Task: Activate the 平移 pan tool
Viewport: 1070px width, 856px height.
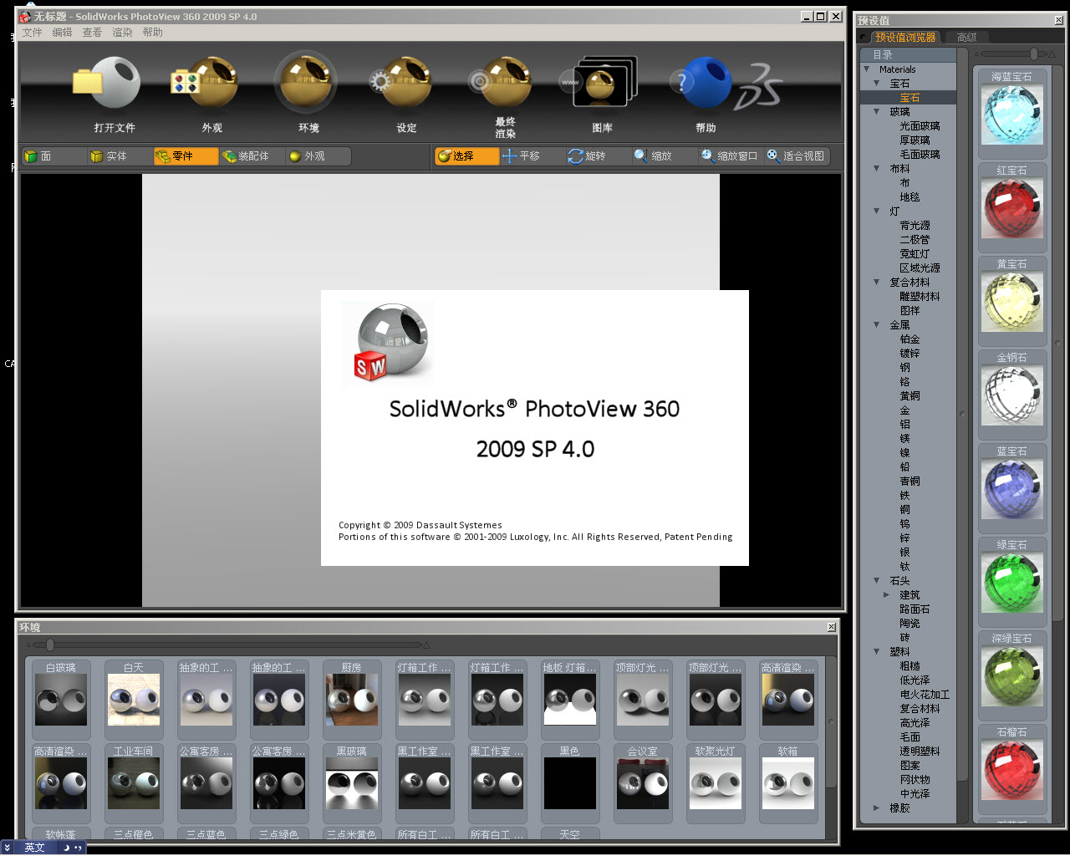Action: 532,156
